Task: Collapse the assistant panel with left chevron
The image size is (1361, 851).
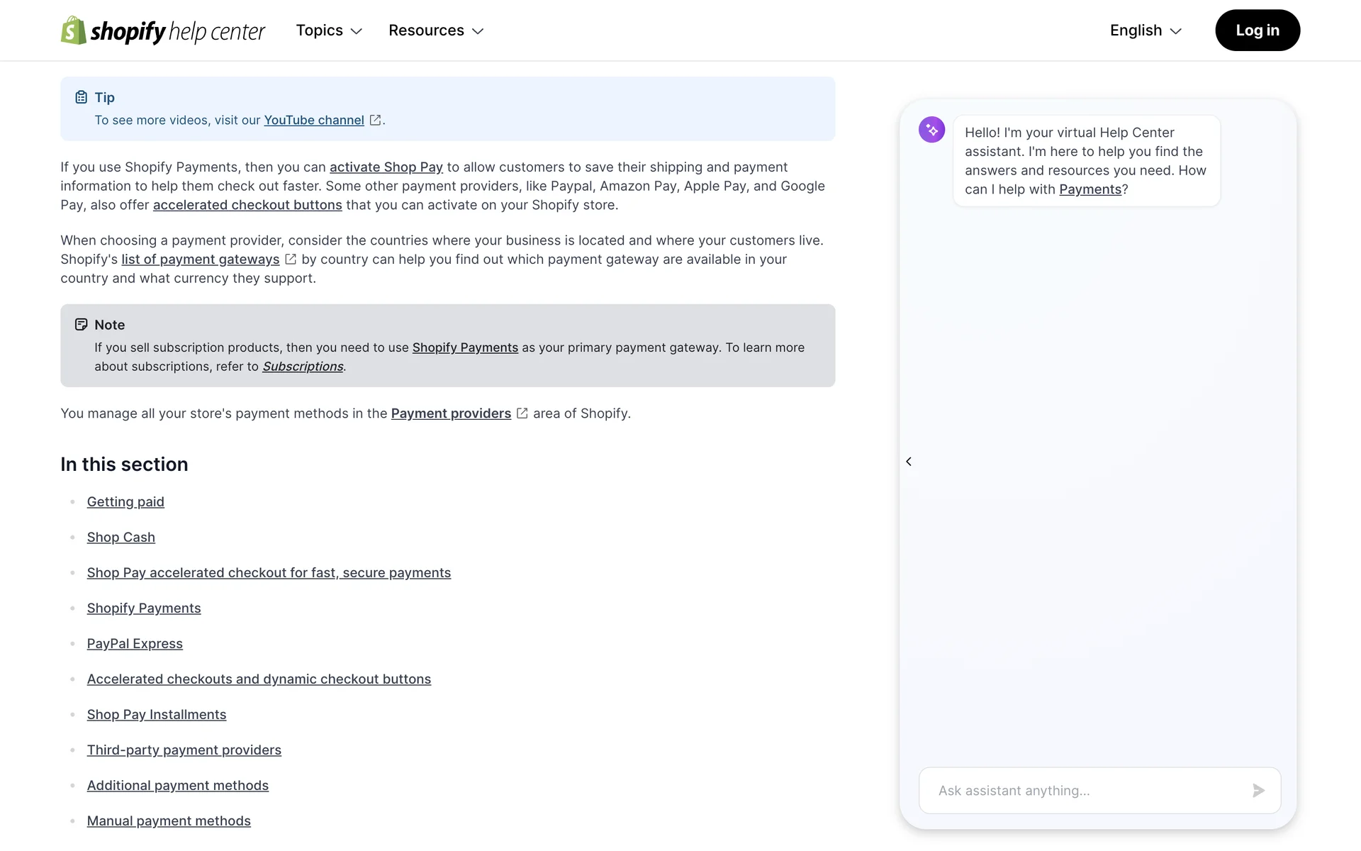Action: click(x=909, y=462)
